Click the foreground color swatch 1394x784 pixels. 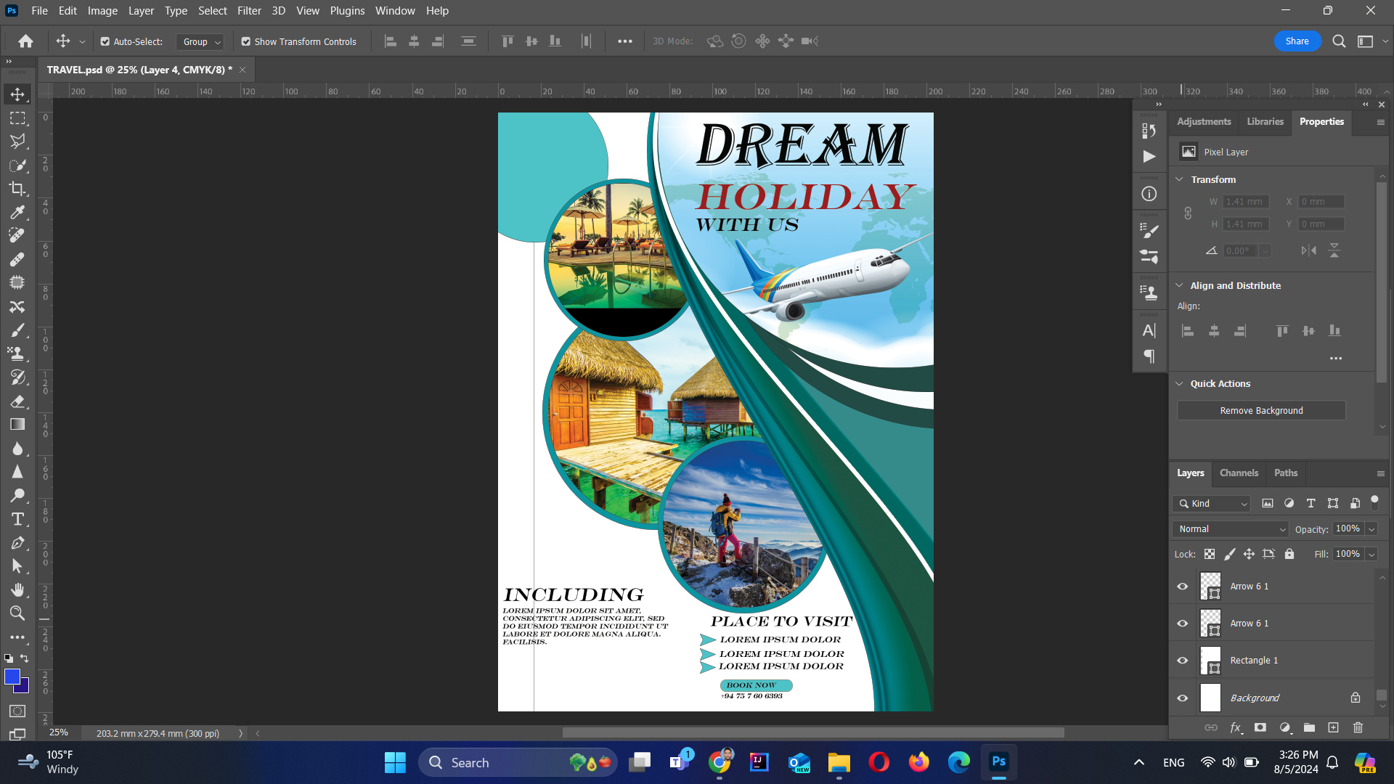[x=12, y=677]
